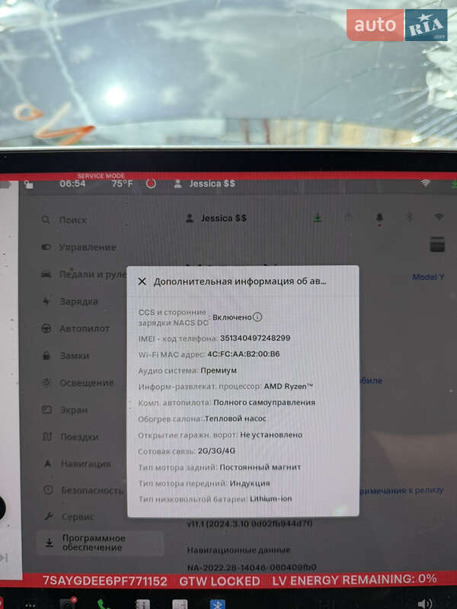Image resolution: width=457 pixels, height=609 pixels.
Task: Open the three-dots app launcher in the dock
Action: coord(30,604)
